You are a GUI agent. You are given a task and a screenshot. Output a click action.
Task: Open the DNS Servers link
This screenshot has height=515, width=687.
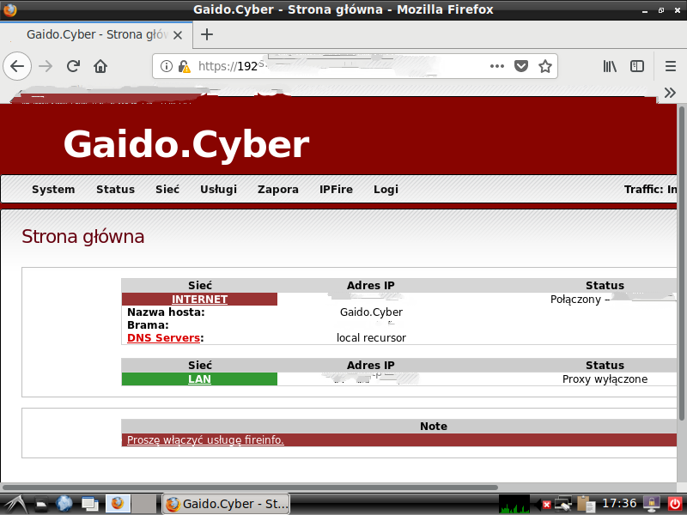(x=163, y=338)
